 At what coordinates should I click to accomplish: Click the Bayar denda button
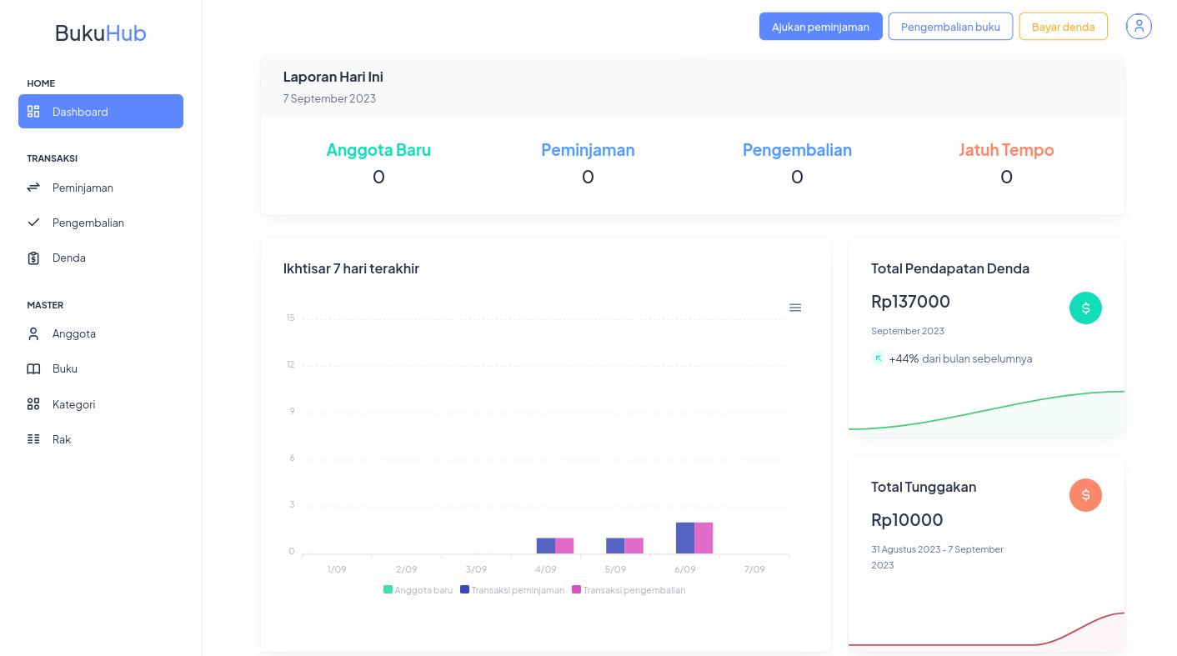pyautogui.click(x=1063, y=27)
